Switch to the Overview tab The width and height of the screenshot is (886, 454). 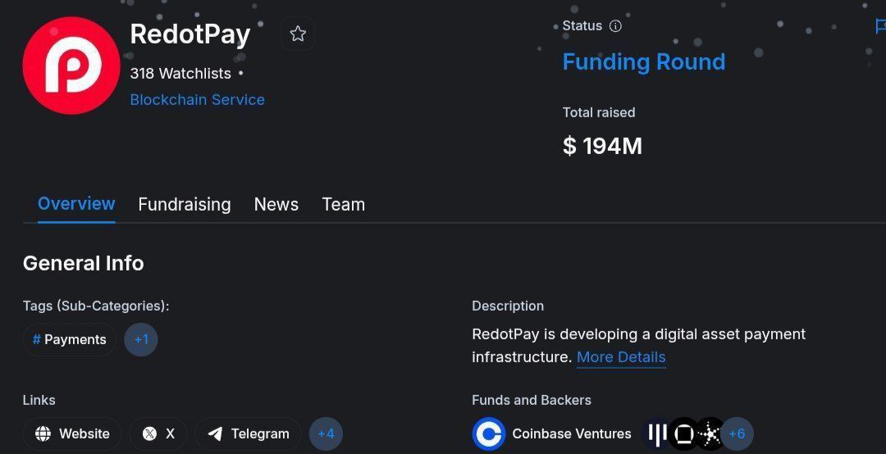[x=76, y=204]
